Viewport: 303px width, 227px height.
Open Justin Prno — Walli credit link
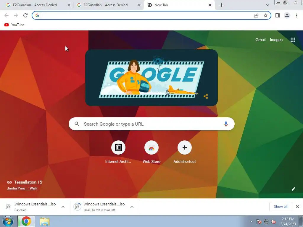(x=22, y=188)
